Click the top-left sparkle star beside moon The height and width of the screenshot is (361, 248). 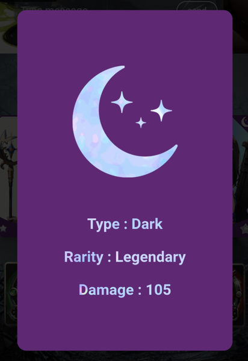[x=122, y=102]
